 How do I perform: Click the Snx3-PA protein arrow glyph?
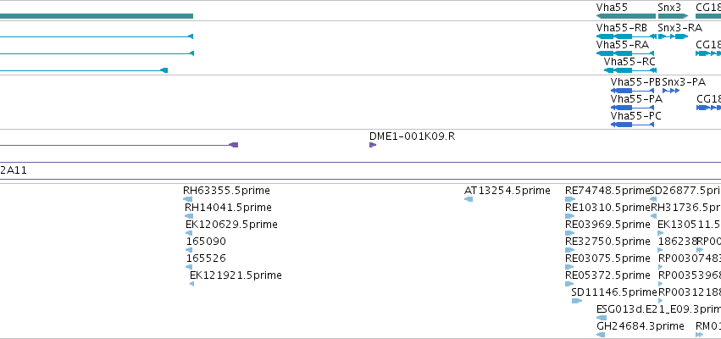coord(671,91)
